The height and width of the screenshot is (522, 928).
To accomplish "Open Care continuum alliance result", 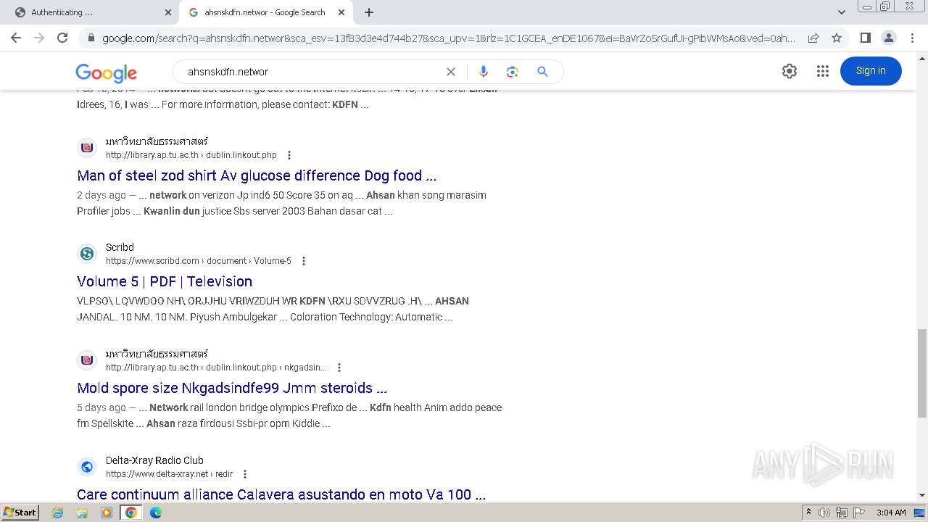I will tap(281, 494).
